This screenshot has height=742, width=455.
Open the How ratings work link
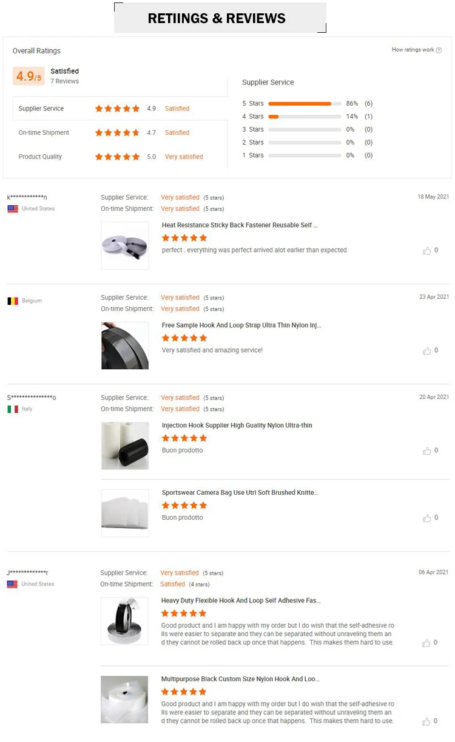click(x=413, y=50)
